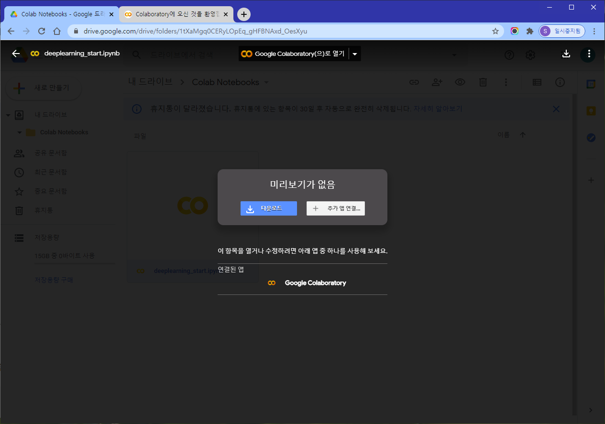Collapse the side panel with the chevron
The image size is (605, 424).
coord(591,410)
